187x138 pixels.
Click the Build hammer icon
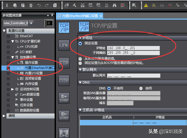point(75,5)
